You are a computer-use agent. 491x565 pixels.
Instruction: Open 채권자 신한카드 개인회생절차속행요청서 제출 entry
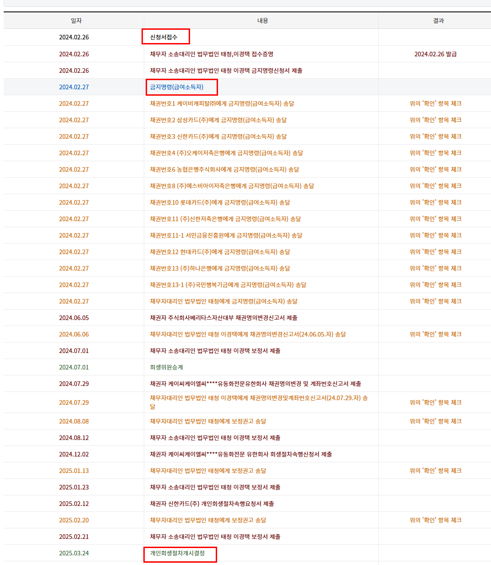212,504
